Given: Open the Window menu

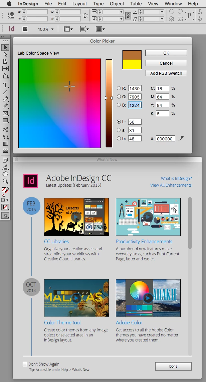Looking at the screenshot, I should (x=173, y=4).
